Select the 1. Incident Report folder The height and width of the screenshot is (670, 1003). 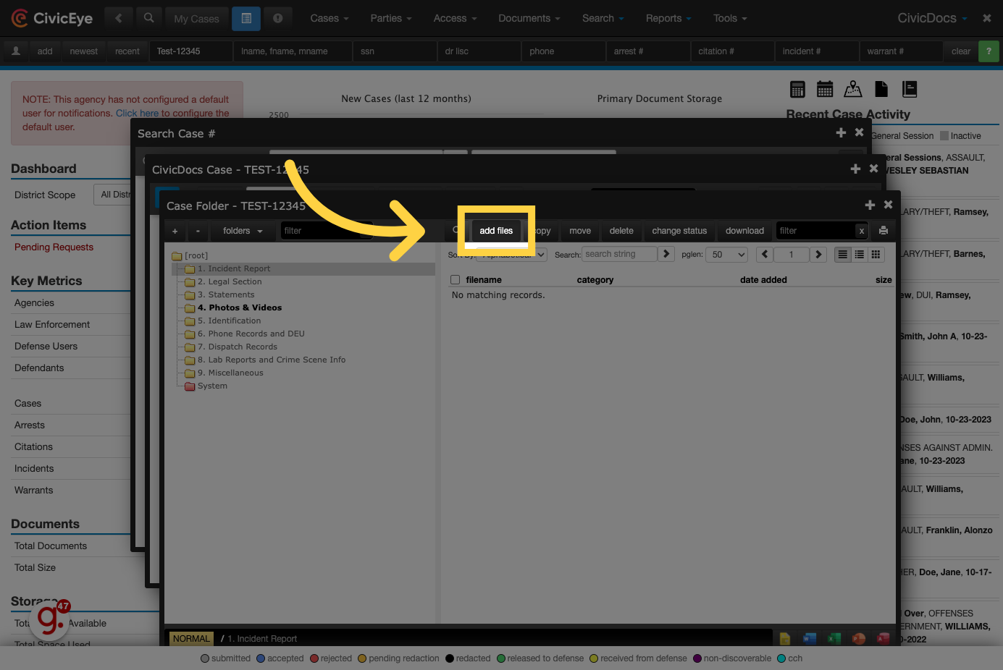[x=234, y=268]
